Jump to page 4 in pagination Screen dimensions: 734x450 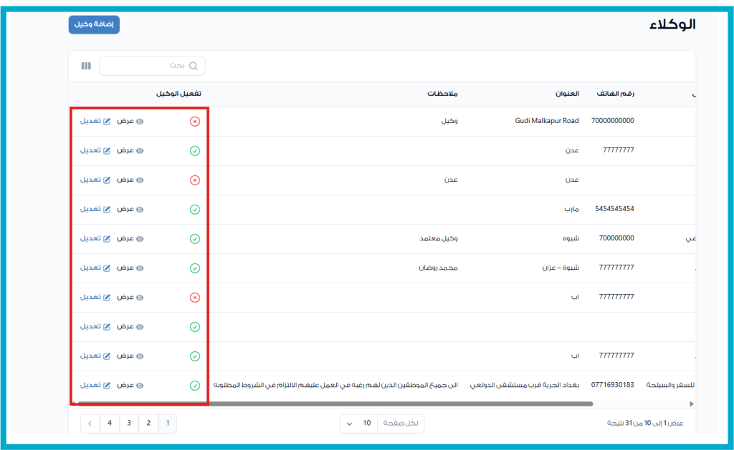click(x=110, y=424)
